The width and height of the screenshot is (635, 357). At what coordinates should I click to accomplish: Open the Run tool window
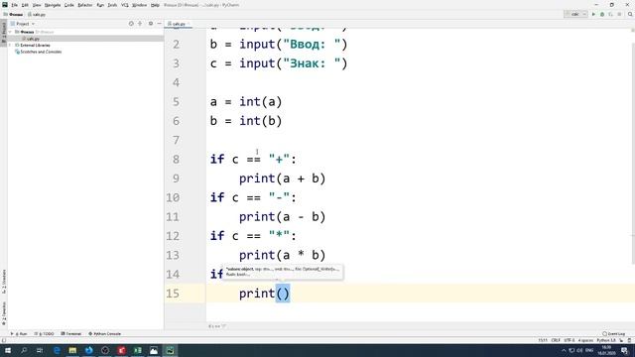click(19, 334)
